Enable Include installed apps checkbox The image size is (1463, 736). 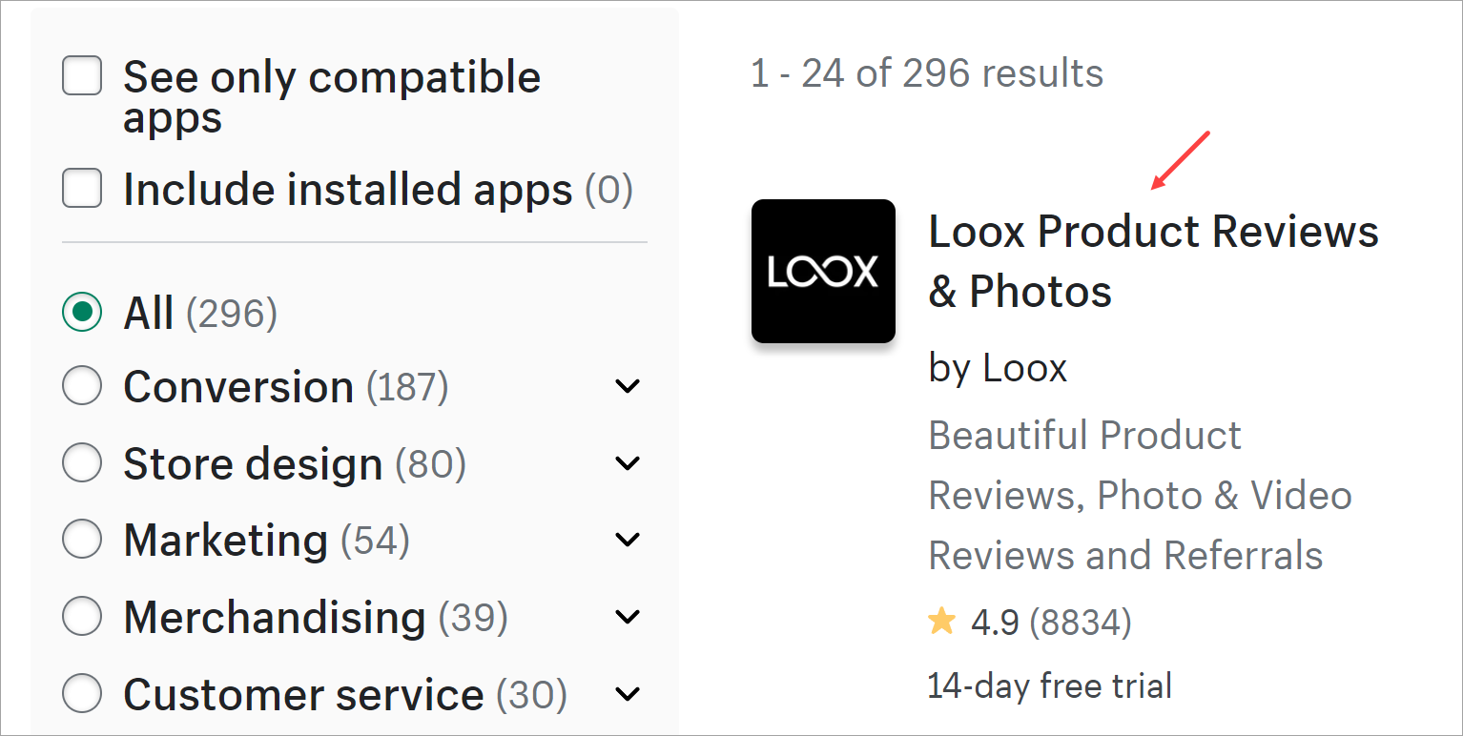82,188
